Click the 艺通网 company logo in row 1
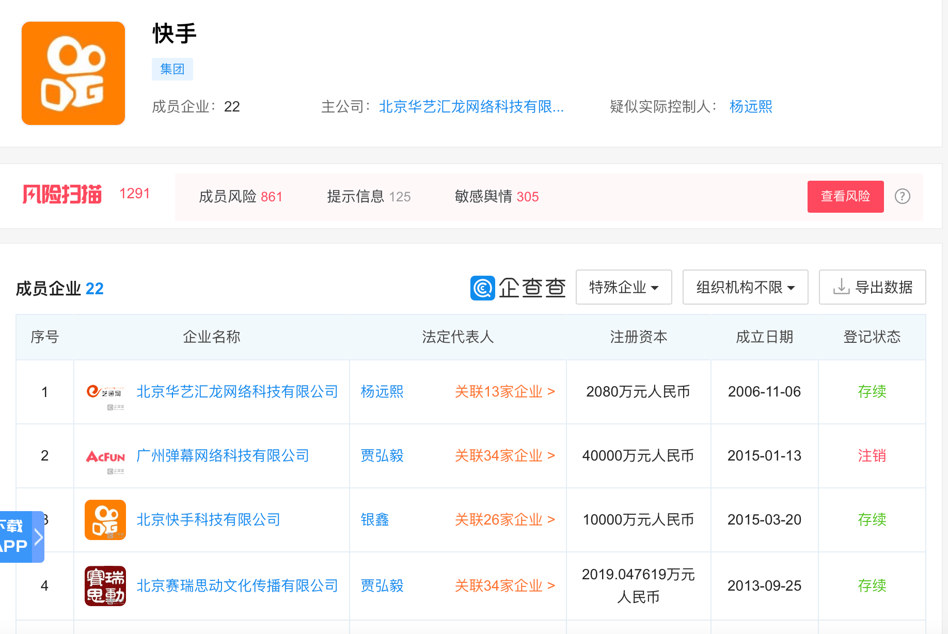This screenshot has height=634, width=948. click(x=105, y=392)
